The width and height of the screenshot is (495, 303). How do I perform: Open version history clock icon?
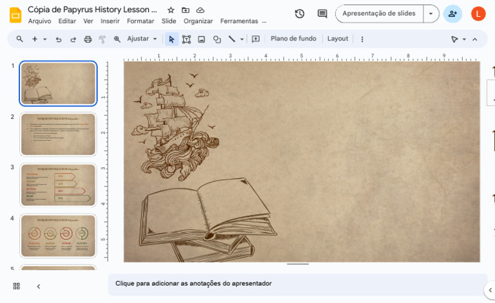point(299,14)
